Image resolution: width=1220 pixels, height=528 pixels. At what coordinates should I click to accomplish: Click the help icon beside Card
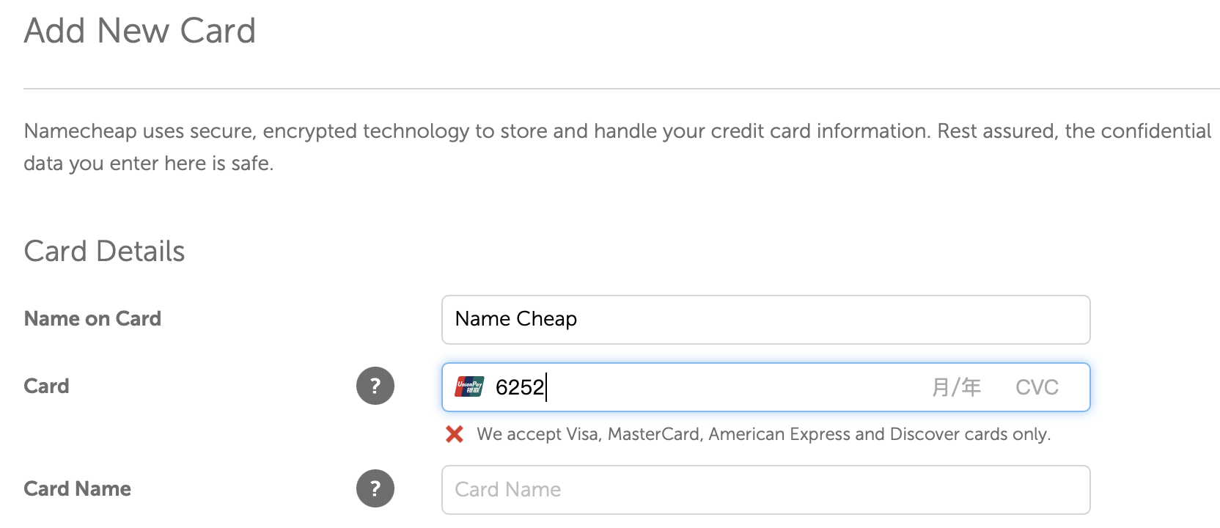pyautogui.click(x=375, y=386)
